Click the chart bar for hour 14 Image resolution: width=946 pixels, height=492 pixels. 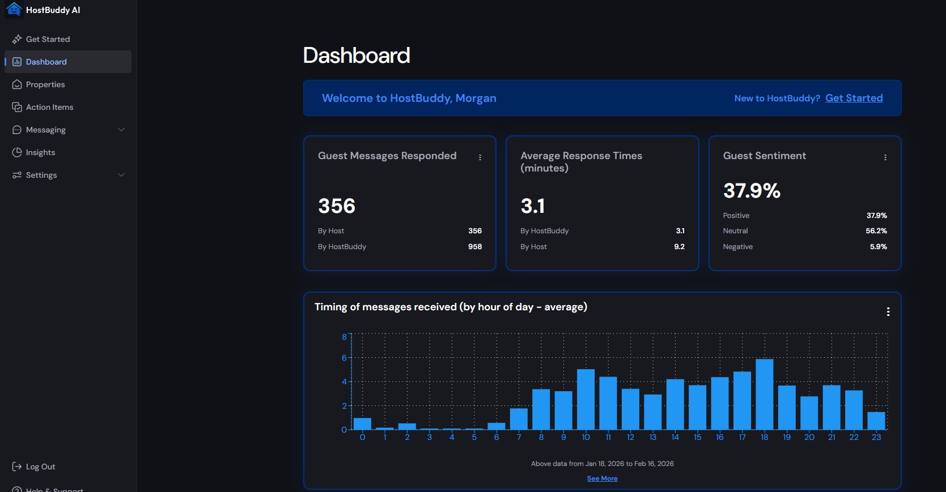(x=675, y=404)
